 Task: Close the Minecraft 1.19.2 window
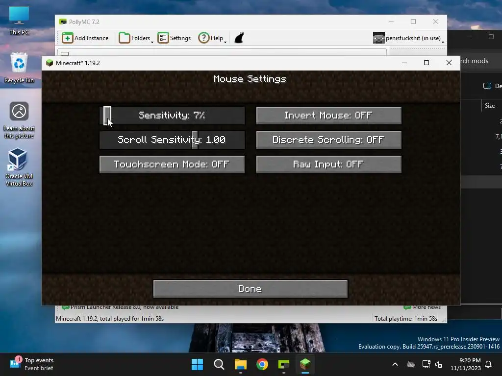(449, 63)
